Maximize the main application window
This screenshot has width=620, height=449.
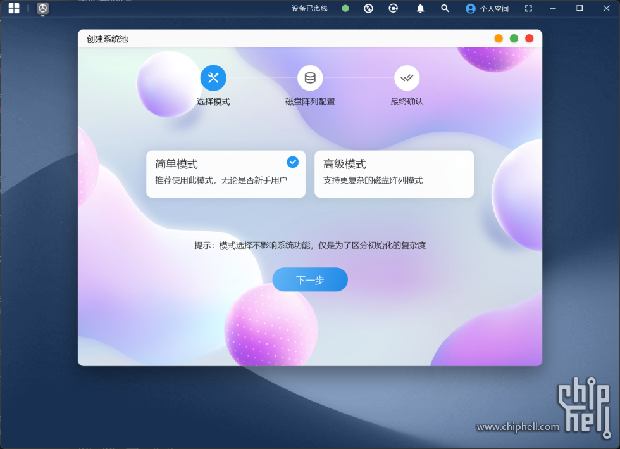click(580, 8)
